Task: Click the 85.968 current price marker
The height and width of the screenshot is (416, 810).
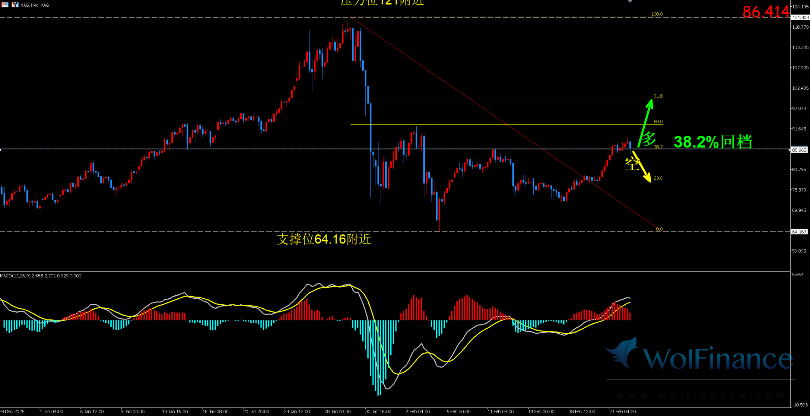Action: click(x=799, y=150)
